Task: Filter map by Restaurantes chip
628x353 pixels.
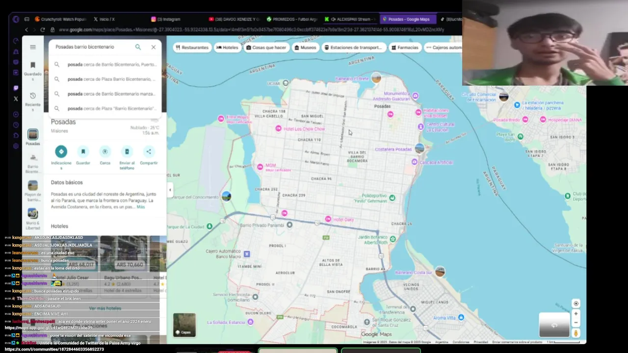Action: [192, 48]
